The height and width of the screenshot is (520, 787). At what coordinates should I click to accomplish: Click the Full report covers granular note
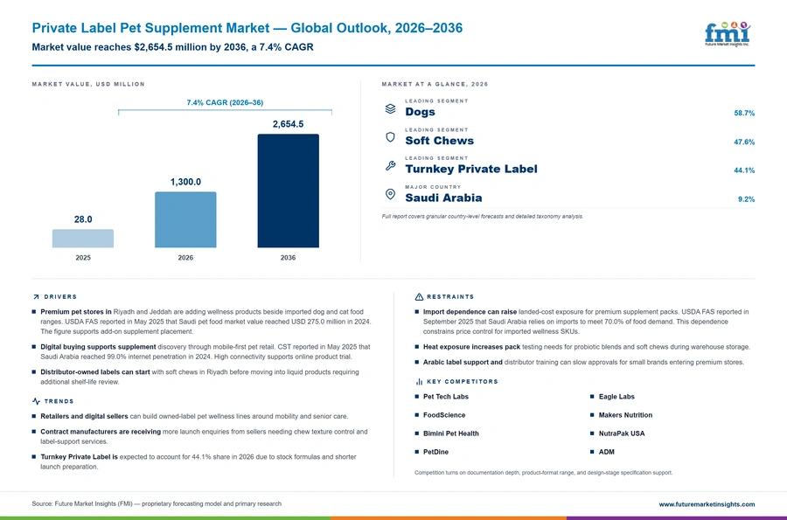pos(483,217)
